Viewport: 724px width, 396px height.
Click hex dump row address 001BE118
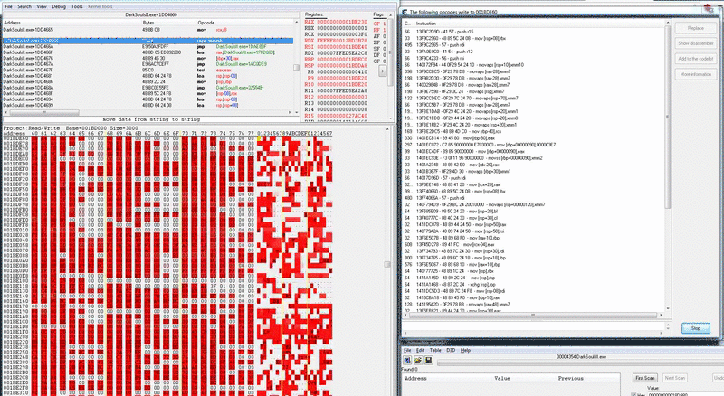(x=15, y=286)
